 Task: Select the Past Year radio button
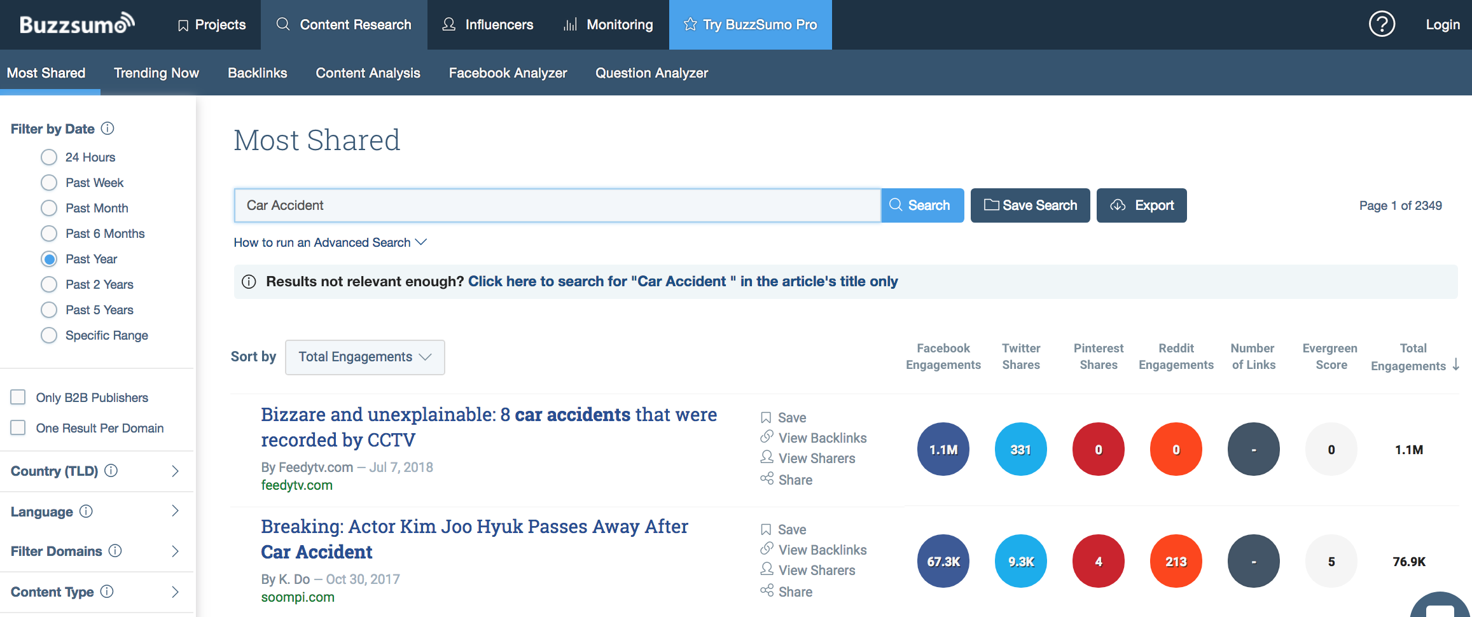pos(49,259)
